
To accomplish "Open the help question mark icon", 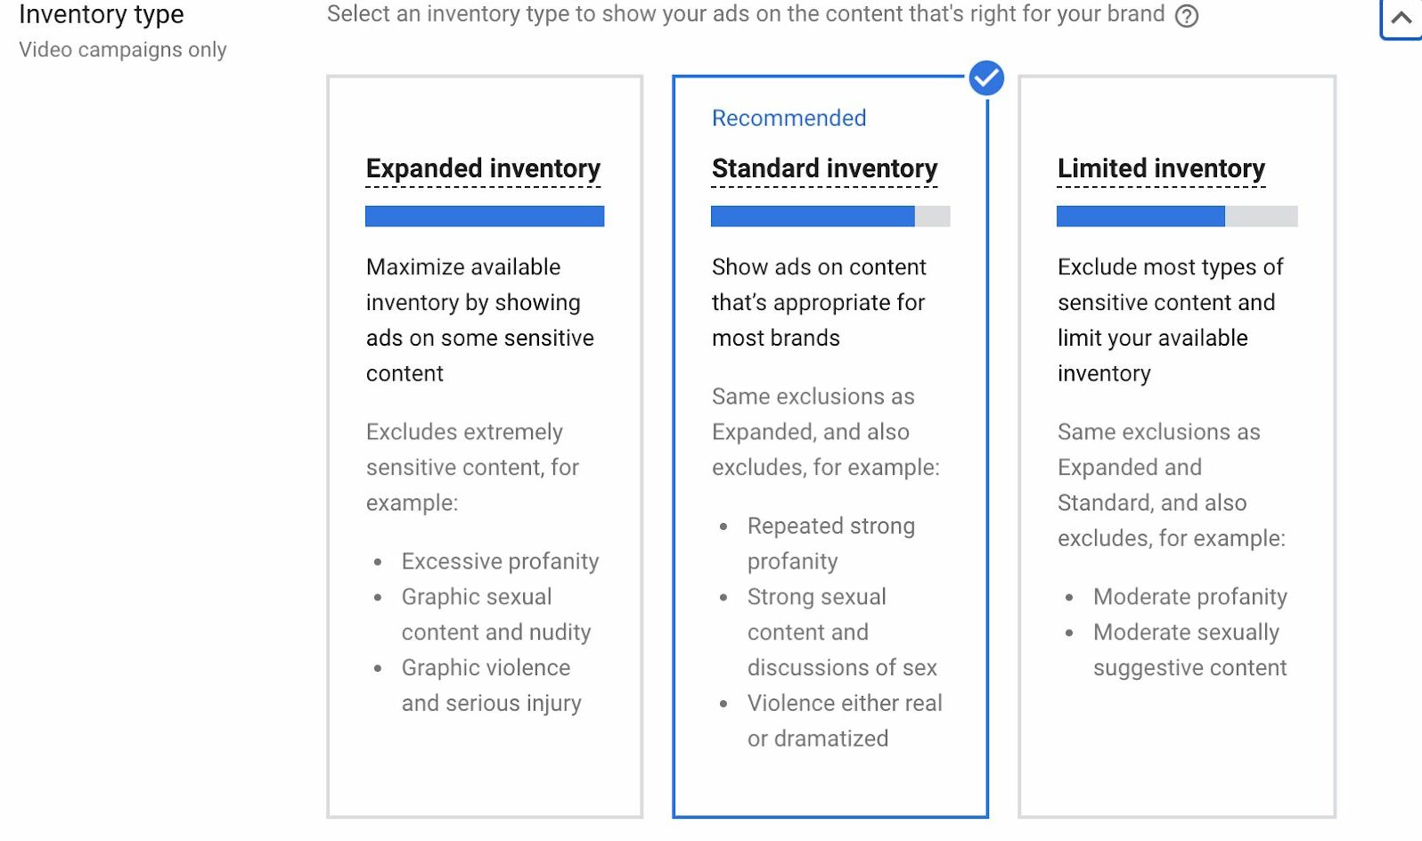I will [1186, 16].
